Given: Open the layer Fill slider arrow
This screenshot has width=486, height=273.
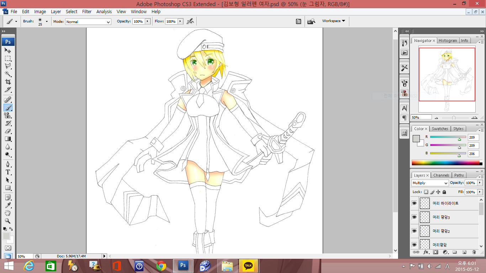Looking at the screenshot, I should [480, 192].
